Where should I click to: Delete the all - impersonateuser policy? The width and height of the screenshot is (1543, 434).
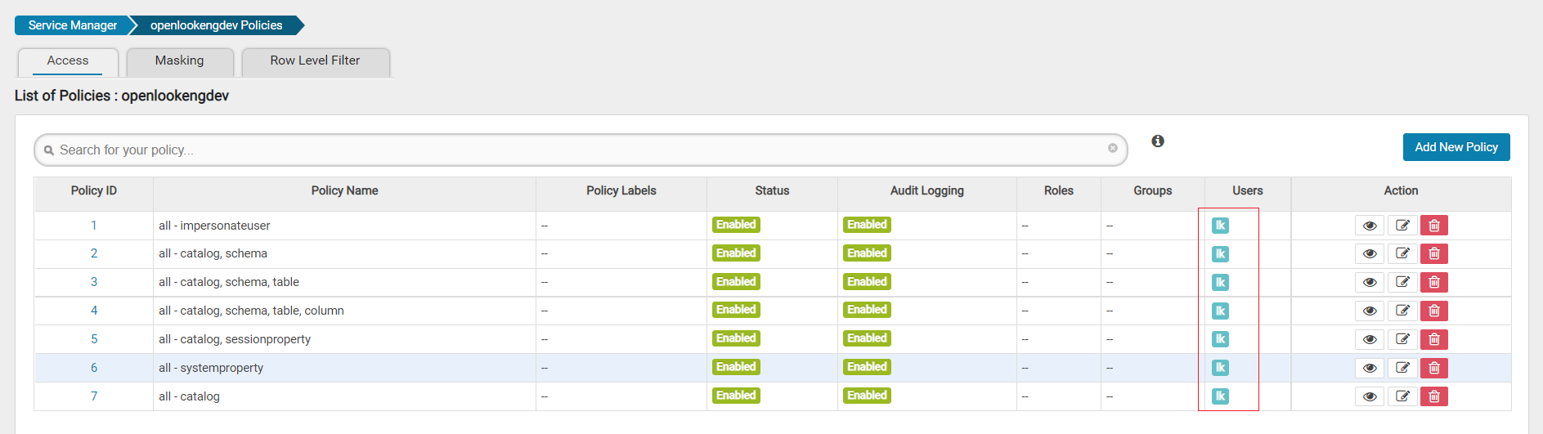1434,226
